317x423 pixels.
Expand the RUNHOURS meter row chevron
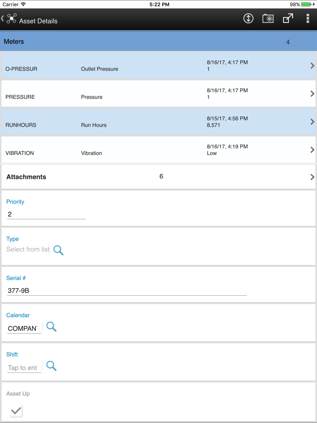[312, 122]
